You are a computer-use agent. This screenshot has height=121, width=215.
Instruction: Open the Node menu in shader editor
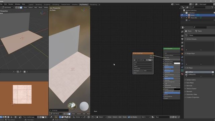tap(125, 117)
